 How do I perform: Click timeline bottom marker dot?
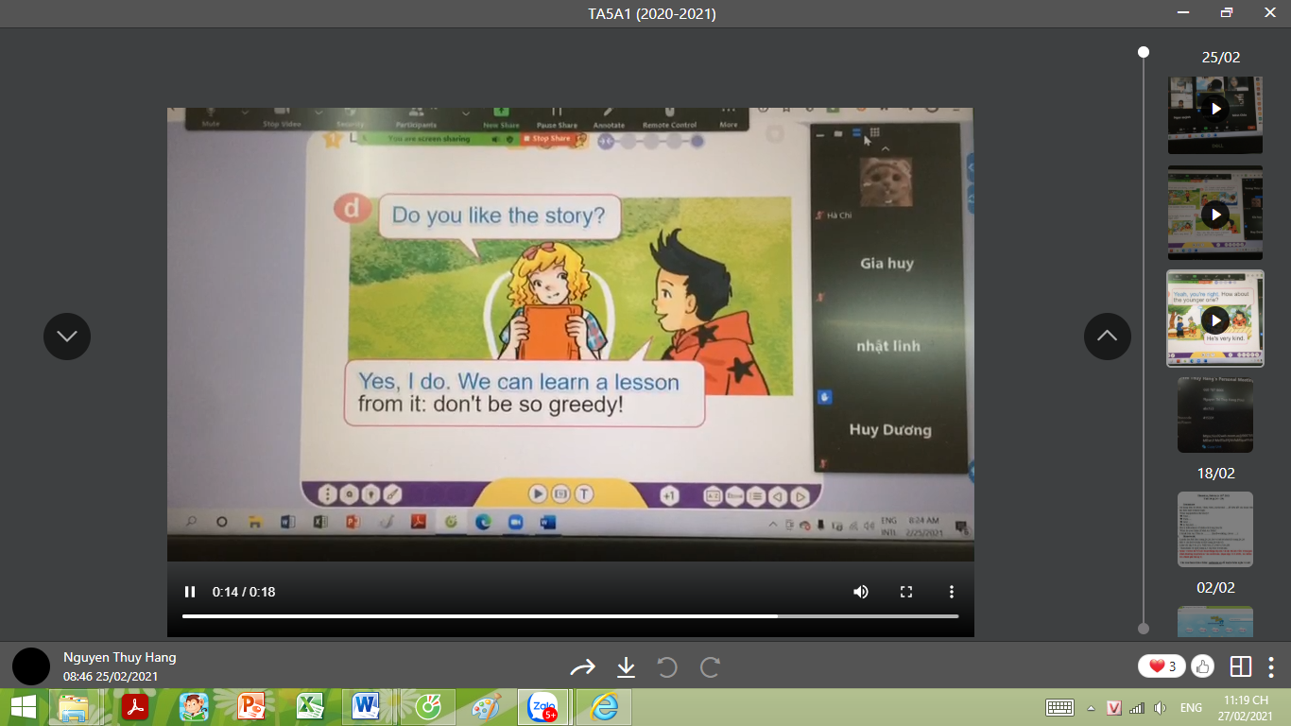1144,629
